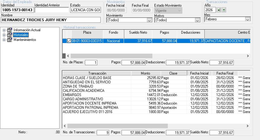Screen dimensions: 260x140
Task: Open the Movimiento dropdown list
Action: coord(149,20)
